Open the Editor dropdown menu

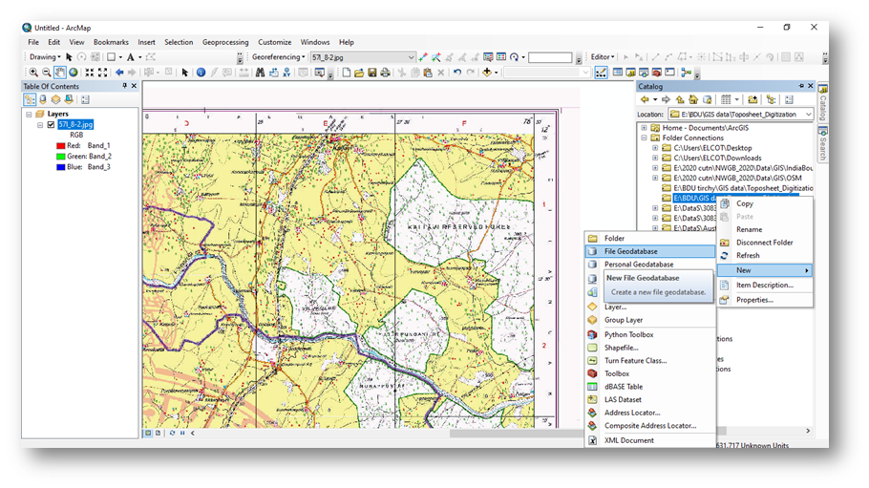click(x=603, y=57)
